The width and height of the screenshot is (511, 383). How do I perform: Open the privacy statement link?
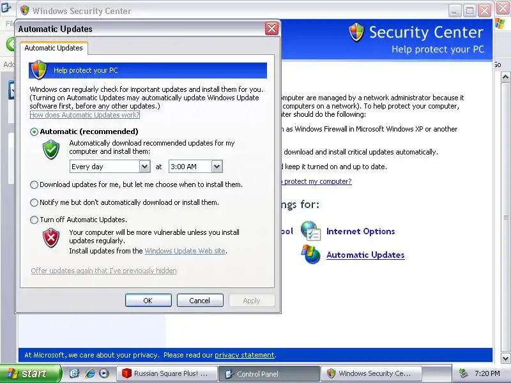click(245, 355)
